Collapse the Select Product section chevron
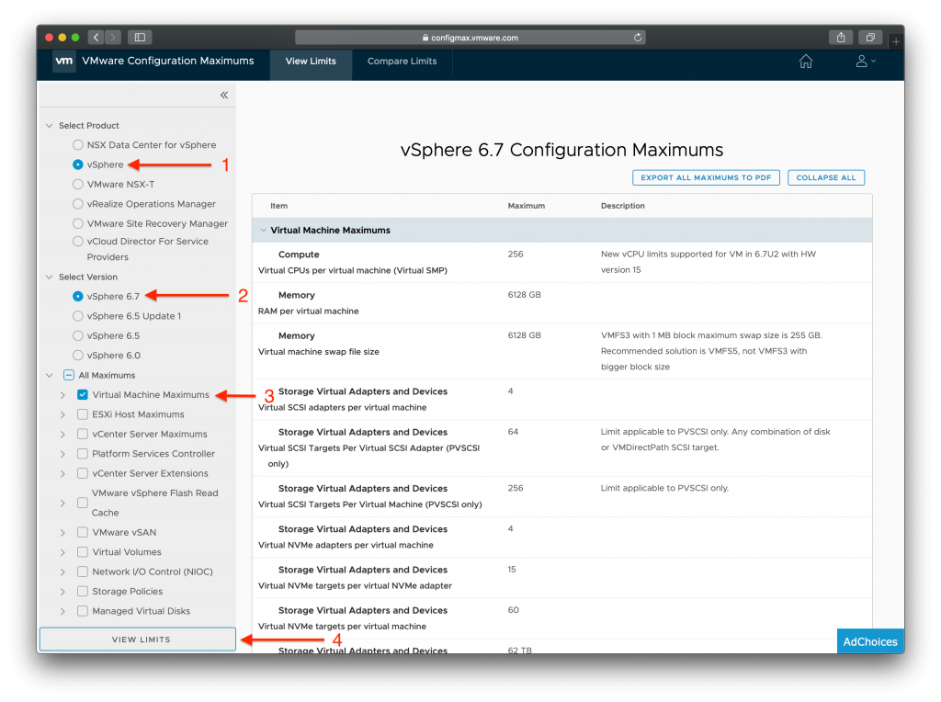The image size is (941, 702). tap(50, 125)
